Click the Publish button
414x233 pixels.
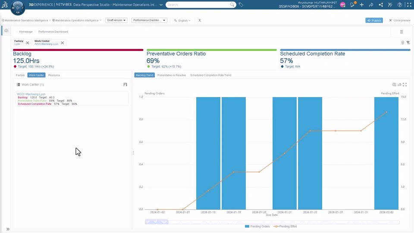click(x=374, y=20)
